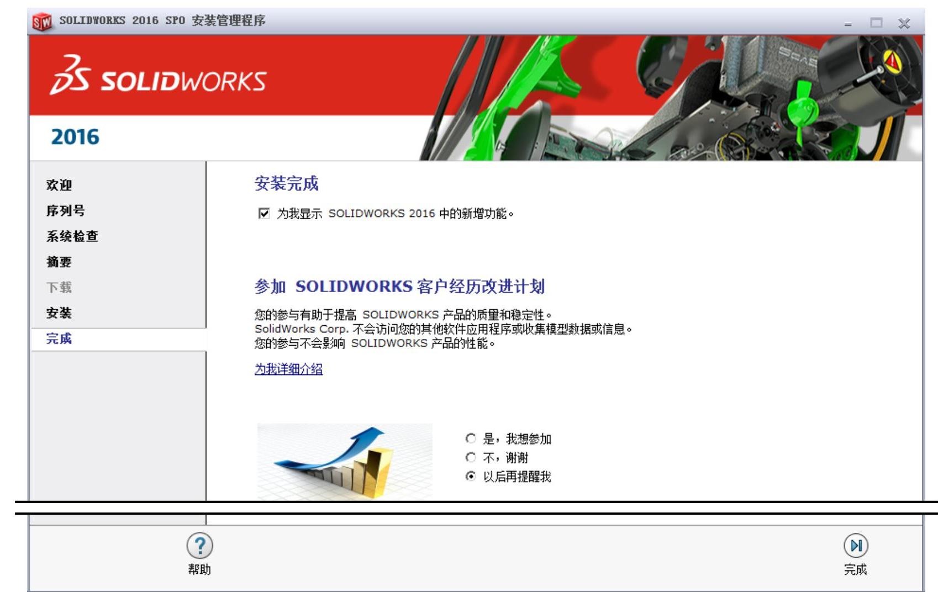
Task: Click the 安装完成 heading text
Action: [x=287, y=183]
